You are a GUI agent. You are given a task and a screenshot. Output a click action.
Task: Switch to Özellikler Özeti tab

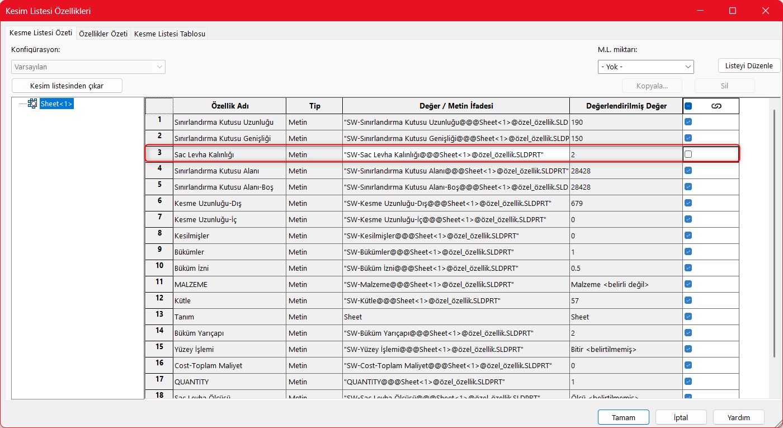[x=103, y=34]
